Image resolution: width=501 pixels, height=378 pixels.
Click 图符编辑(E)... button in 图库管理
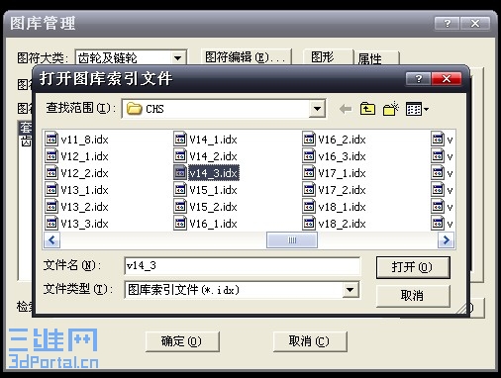246,56
